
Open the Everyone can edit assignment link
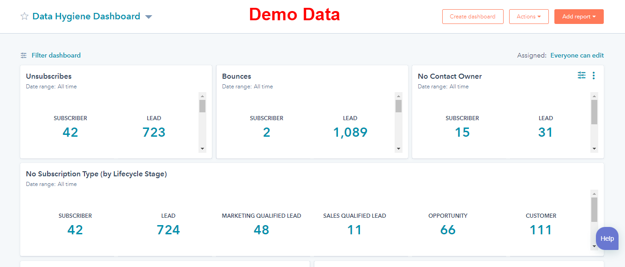(577, 55)
